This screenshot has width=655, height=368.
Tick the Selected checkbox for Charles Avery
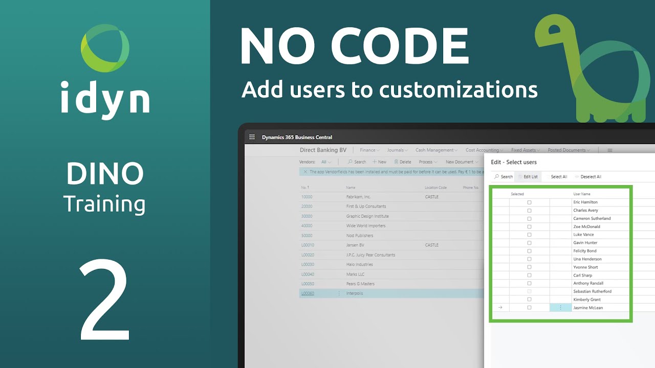click(x=529, y=211)
